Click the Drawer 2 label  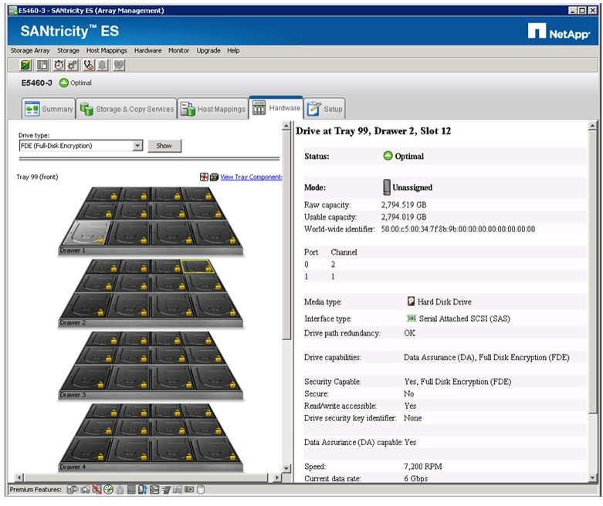(x=73, y=322)
